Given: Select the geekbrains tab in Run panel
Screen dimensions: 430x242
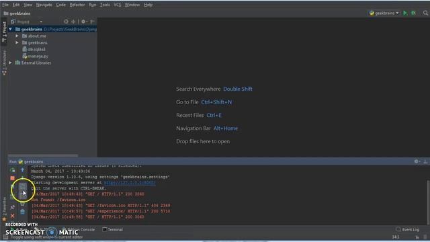Looking at the screenshot, I should click(x=31, y=161).
